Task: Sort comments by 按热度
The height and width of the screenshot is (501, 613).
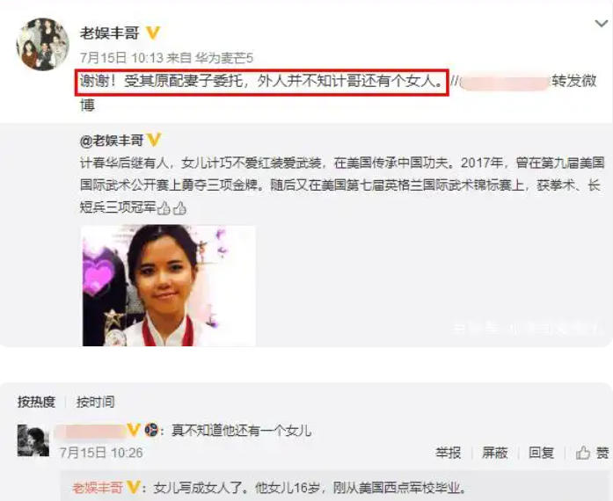Action: coord(36,402)
